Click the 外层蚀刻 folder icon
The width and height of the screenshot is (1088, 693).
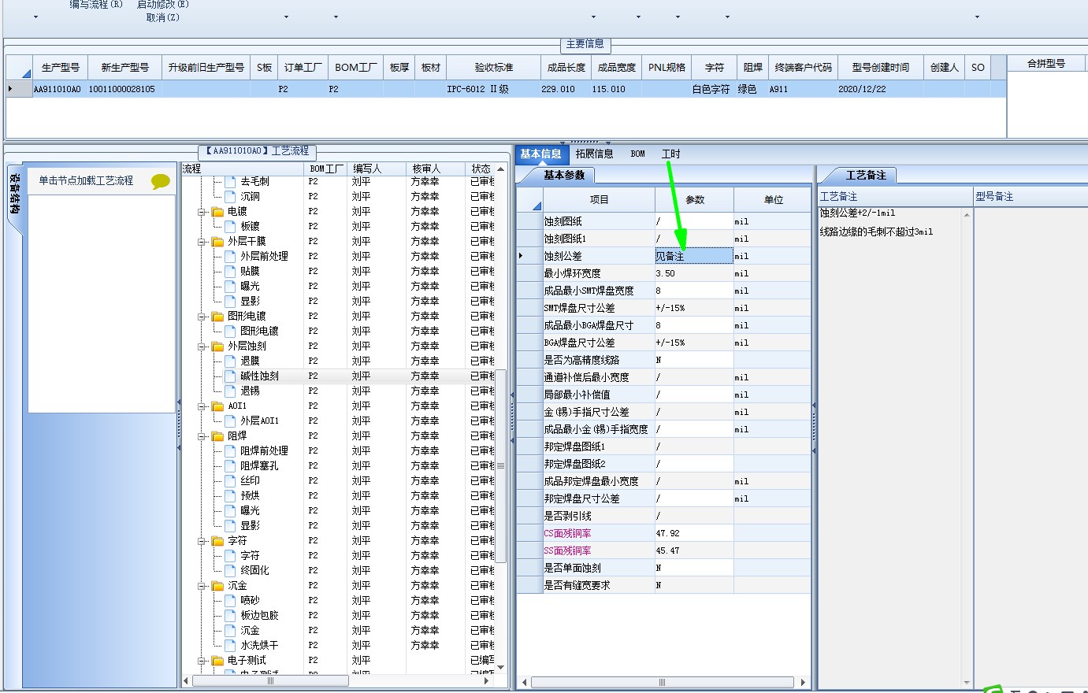(x=217, y=346)
